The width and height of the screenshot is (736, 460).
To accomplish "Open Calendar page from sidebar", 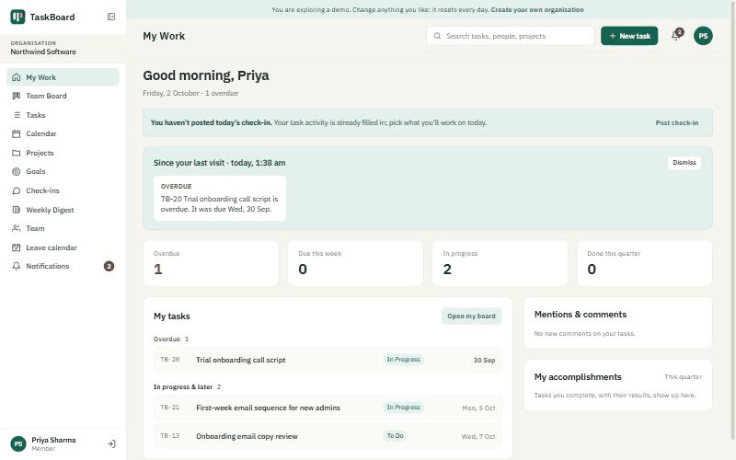I will (x=63, y=133).
